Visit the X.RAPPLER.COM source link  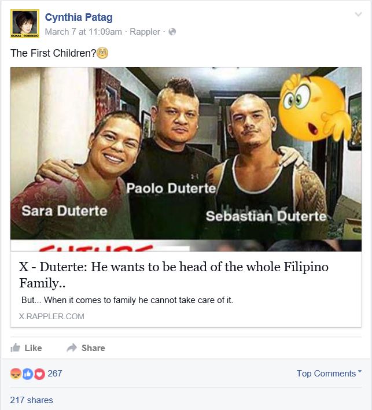pyautogui.click(x=51, y=316)
